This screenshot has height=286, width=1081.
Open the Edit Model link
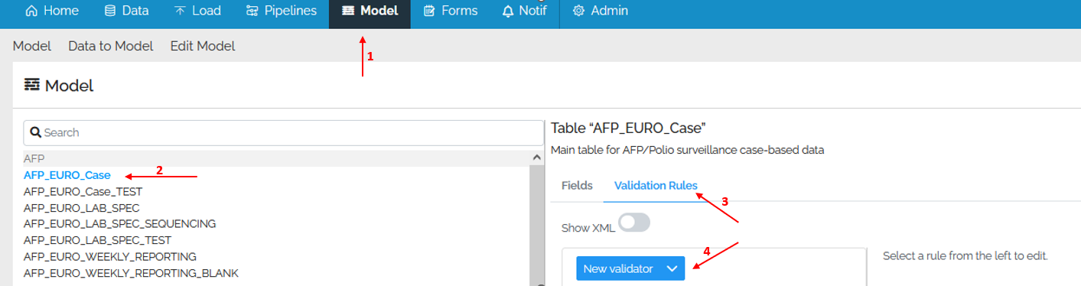pos(203,46)
